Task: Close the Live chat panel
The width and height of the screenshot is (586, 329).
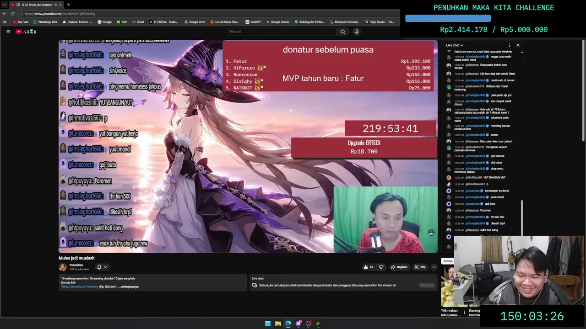Action: click(x=518, y=45)
